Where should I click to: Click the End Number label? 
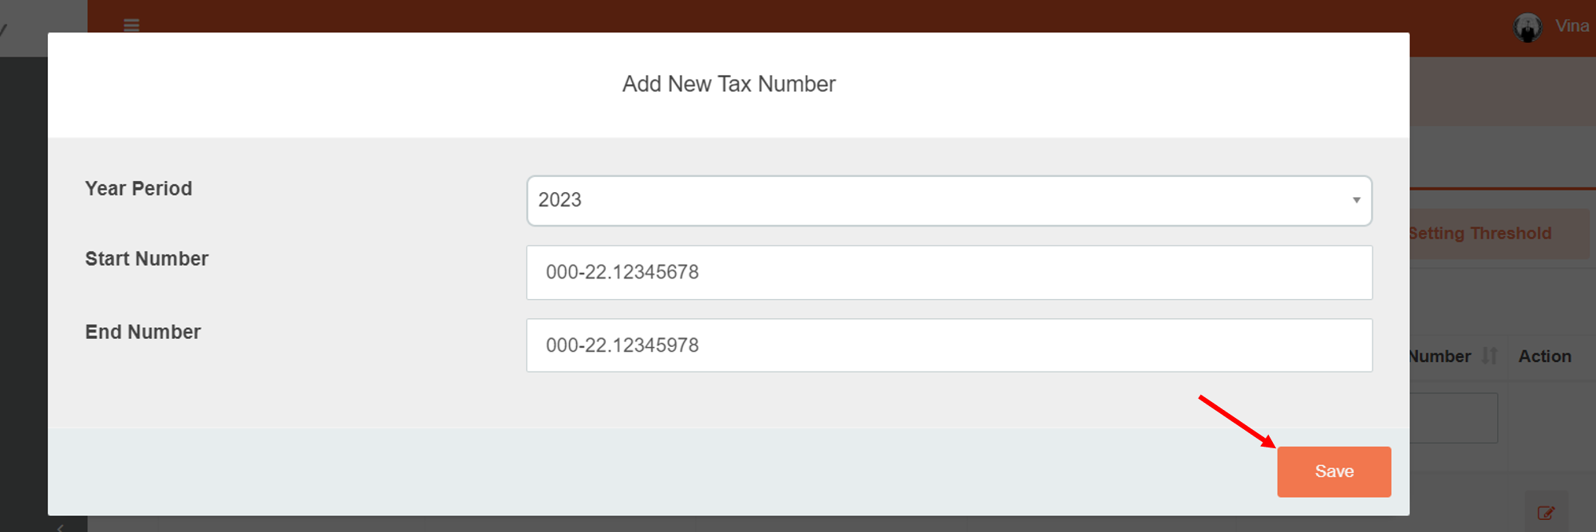coord(143,332)
